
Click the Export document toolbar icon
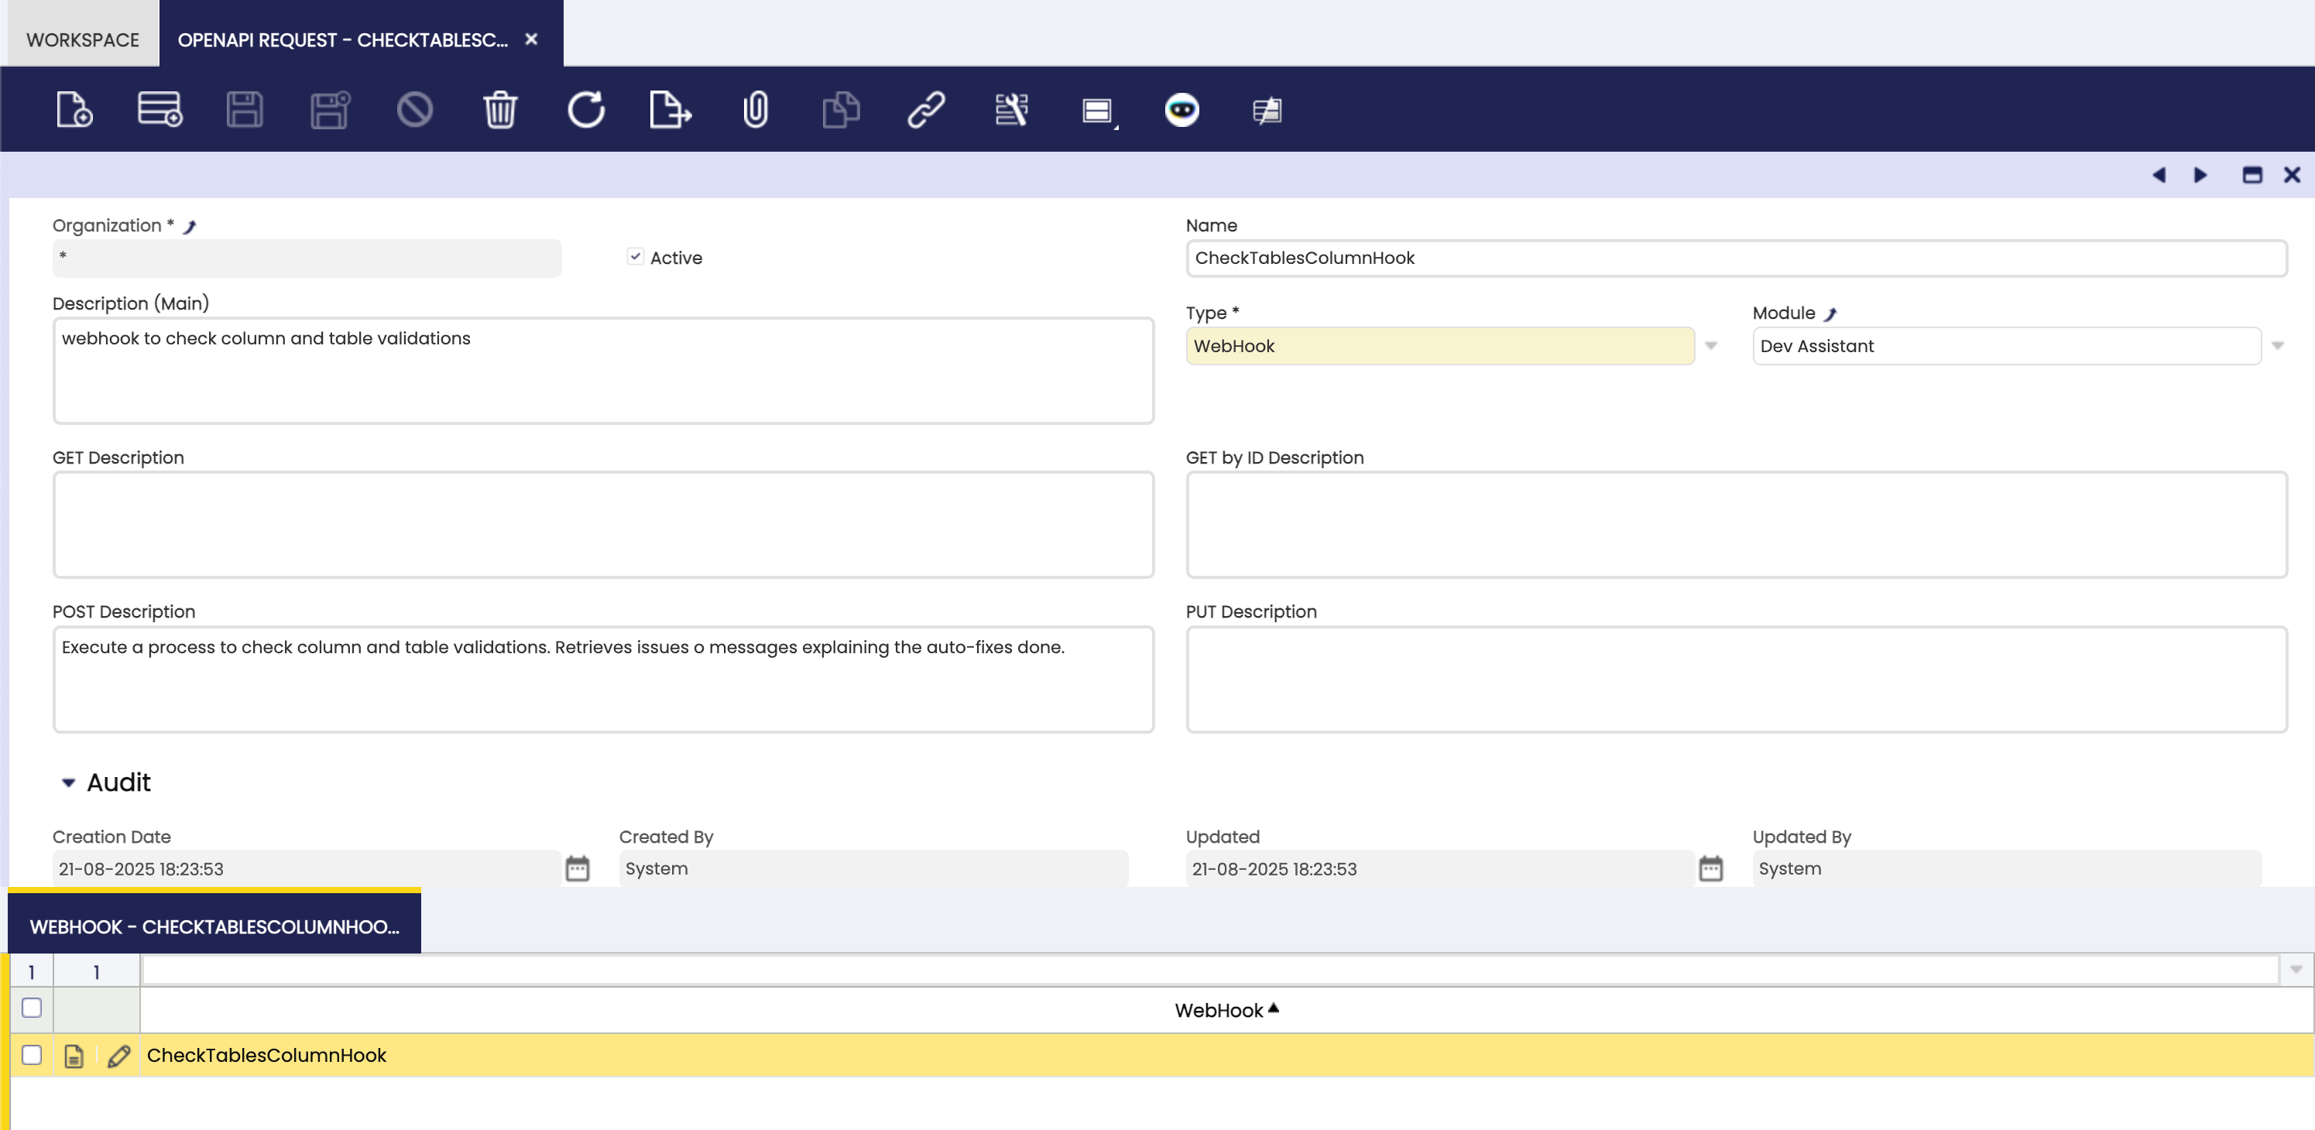[670, 110]
